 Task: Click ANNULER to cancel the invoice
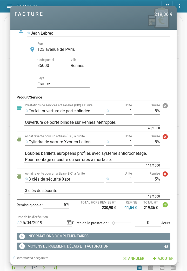click(x=133, y=258)
